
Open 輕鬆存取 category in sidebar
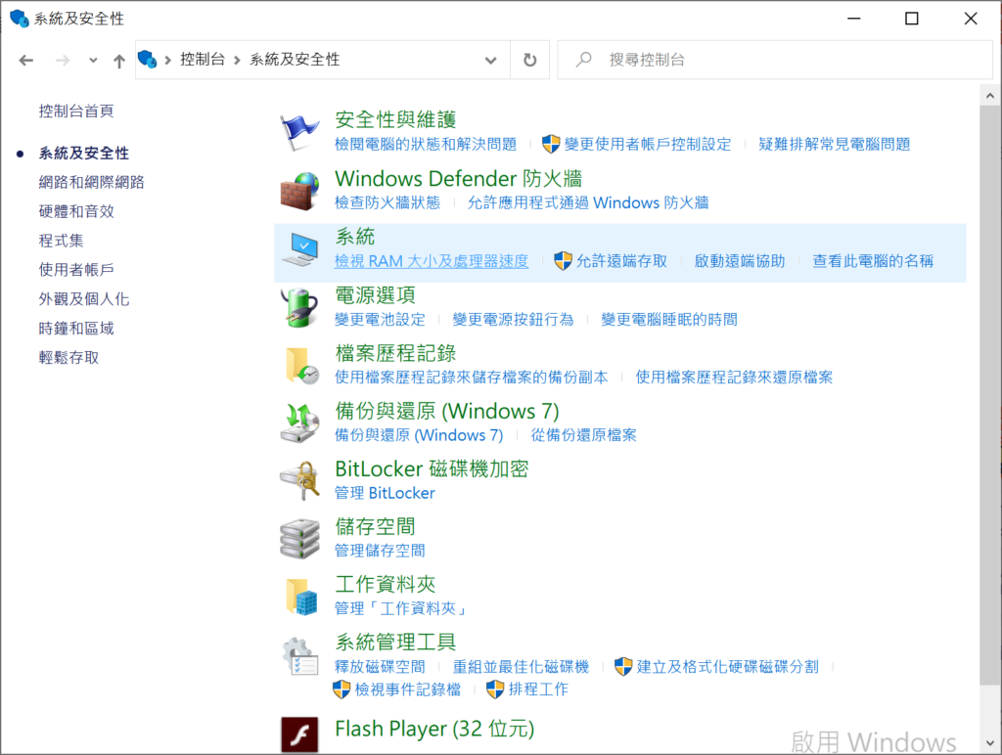point(68,358)
